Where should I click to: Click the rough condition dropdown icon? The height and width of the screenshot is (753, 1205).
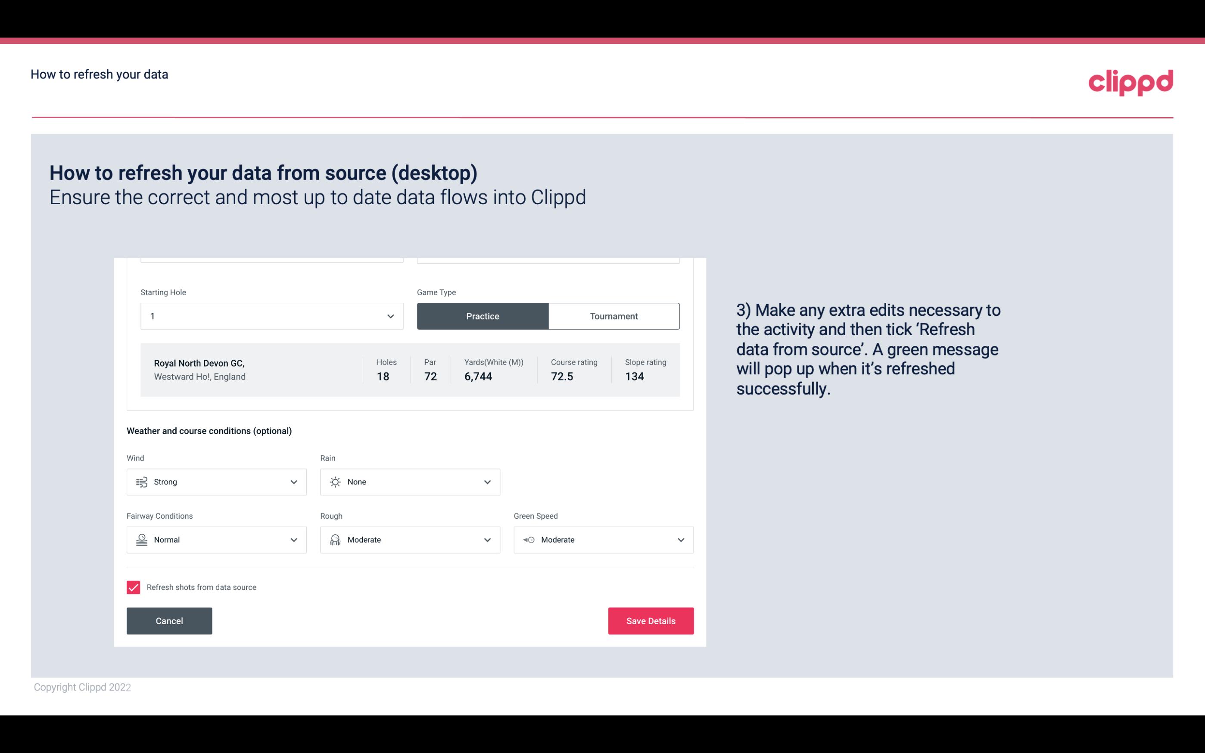click(487, 540)
